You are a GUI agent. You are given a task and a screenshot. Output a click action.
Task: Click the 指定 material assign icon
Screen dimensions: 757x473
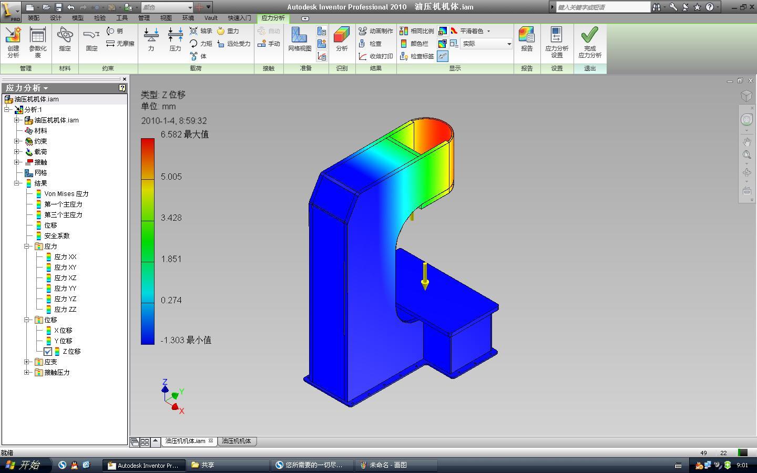click(65, 40)
